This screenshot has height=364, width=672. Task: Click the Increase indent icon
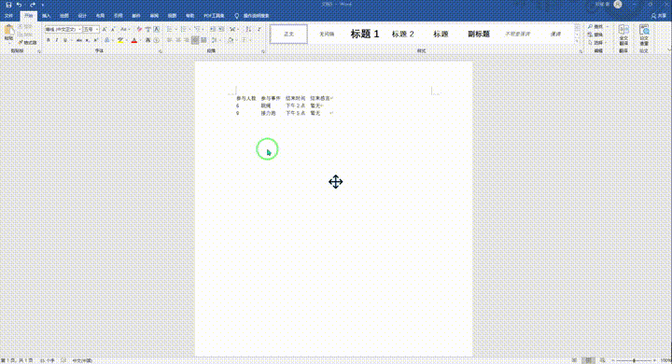(221, 29)
